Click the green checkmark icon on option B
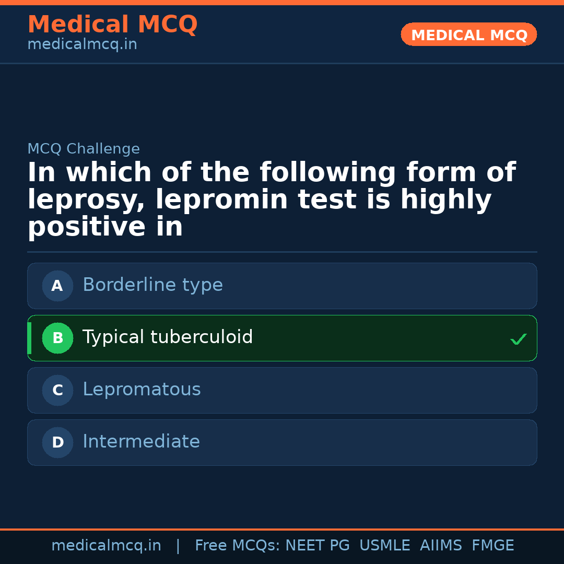 tap(519, 338)
